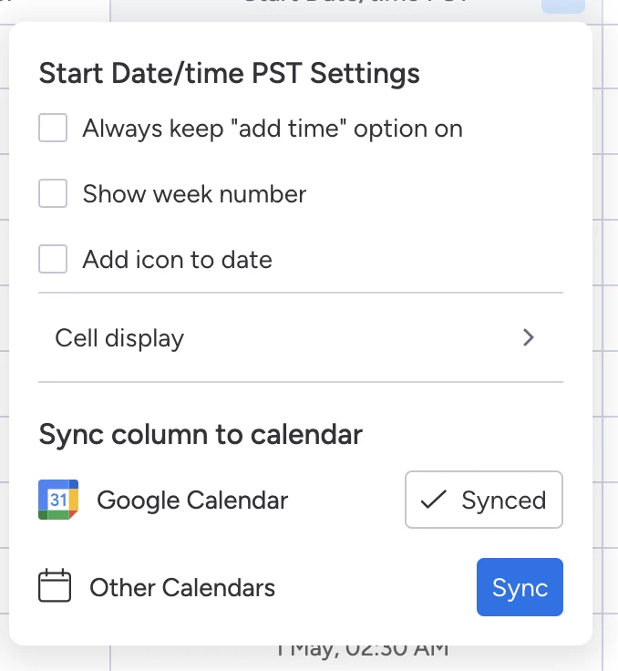Select the Google Calendar label
Viewport: 618px width, 671px height.
192,501
